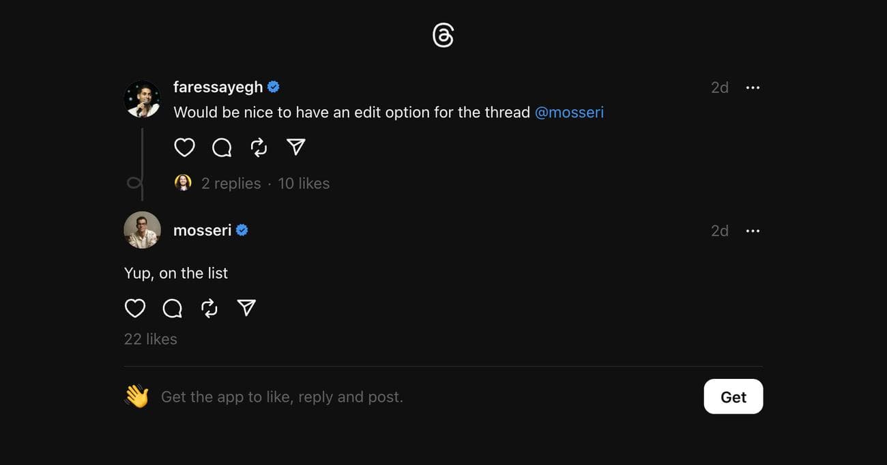Screen dimensions: 887x465
Task: Open more options menu for mosseri's reply
Action: click(753, 231)
